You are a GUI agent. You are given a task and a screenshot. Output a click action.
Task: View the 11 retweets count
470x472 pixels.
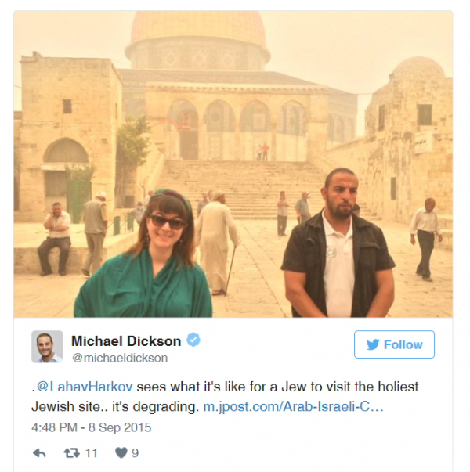click(92, 453)
